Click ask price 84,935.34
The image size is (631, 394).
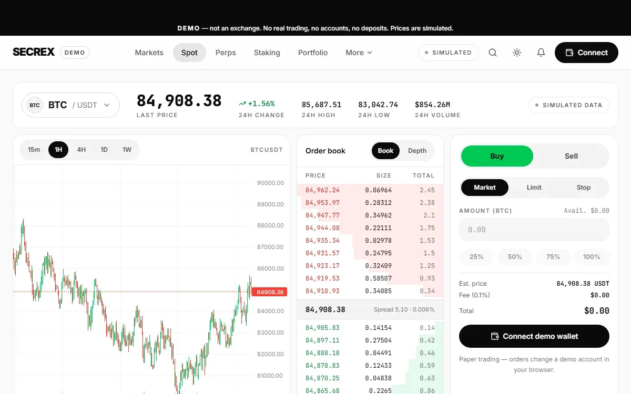322,241
